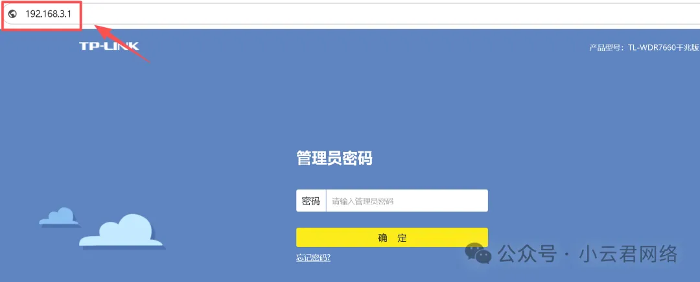Click the large cloud illustration
Viewport: 700px width, 282px height.
pos(121,232)
